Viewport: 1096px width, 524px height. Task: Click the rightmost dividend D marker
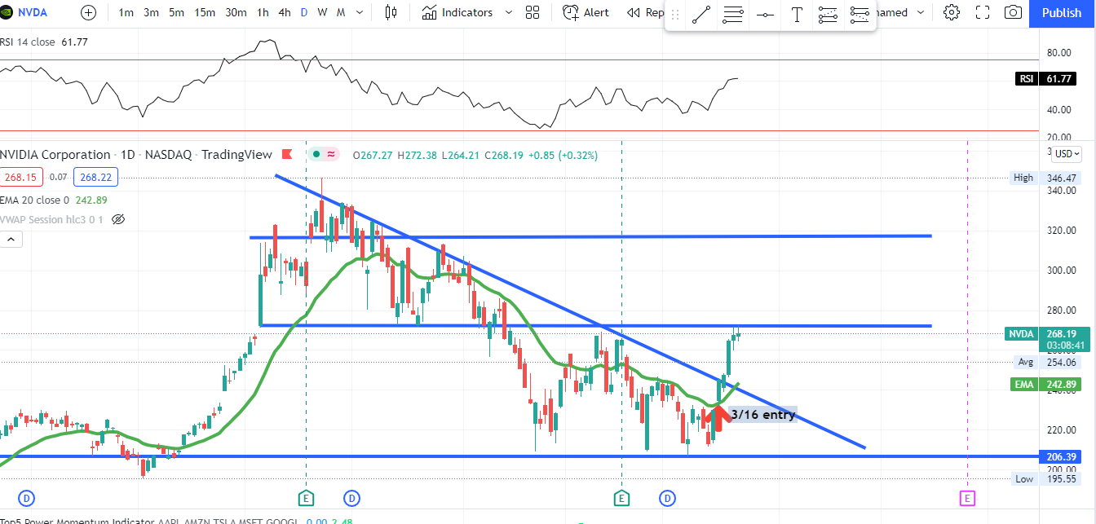click(x=668, y=498)
